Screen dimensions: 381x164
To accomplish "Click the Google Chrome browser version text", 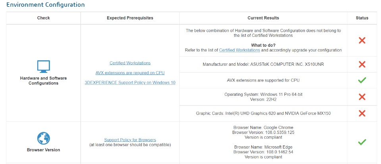I will point(263,132).
